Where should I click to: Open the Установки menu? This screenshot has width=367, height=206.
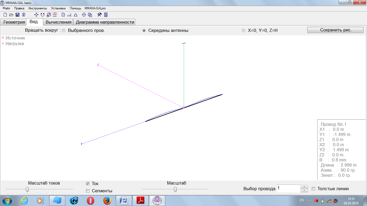58,8
